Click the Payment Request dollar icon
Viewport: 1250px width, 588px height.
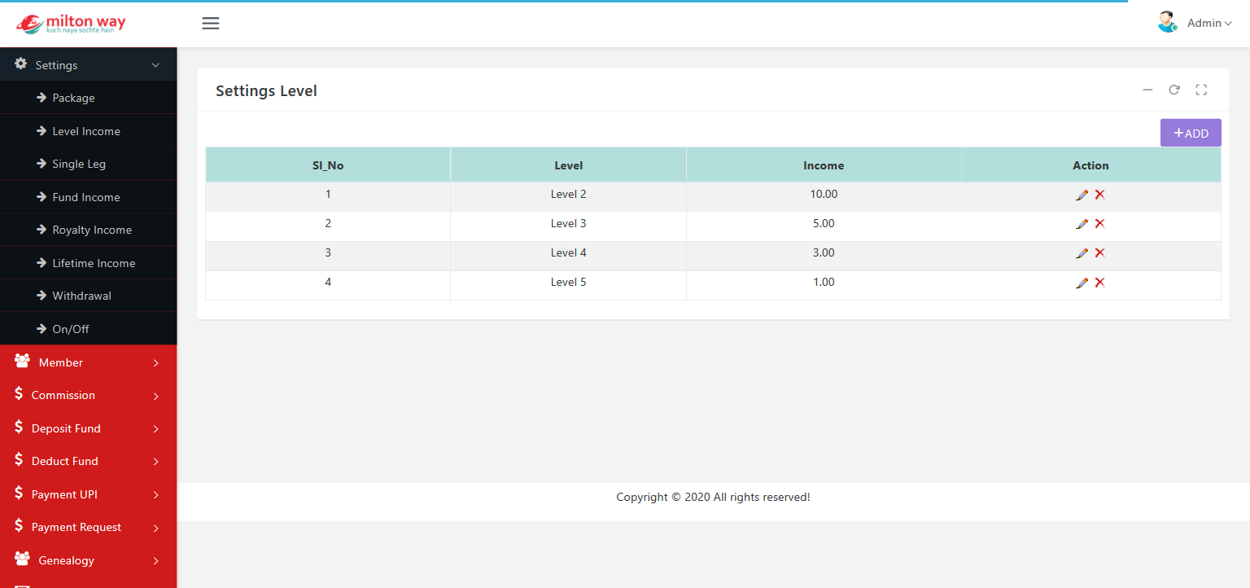pos(19,525)
